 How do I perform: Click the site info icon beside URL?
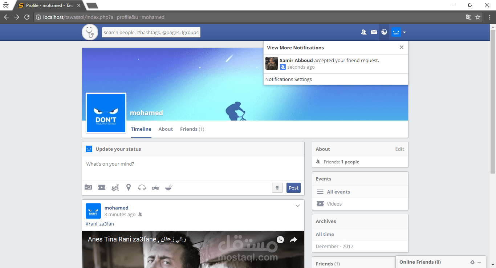[38, 17]
